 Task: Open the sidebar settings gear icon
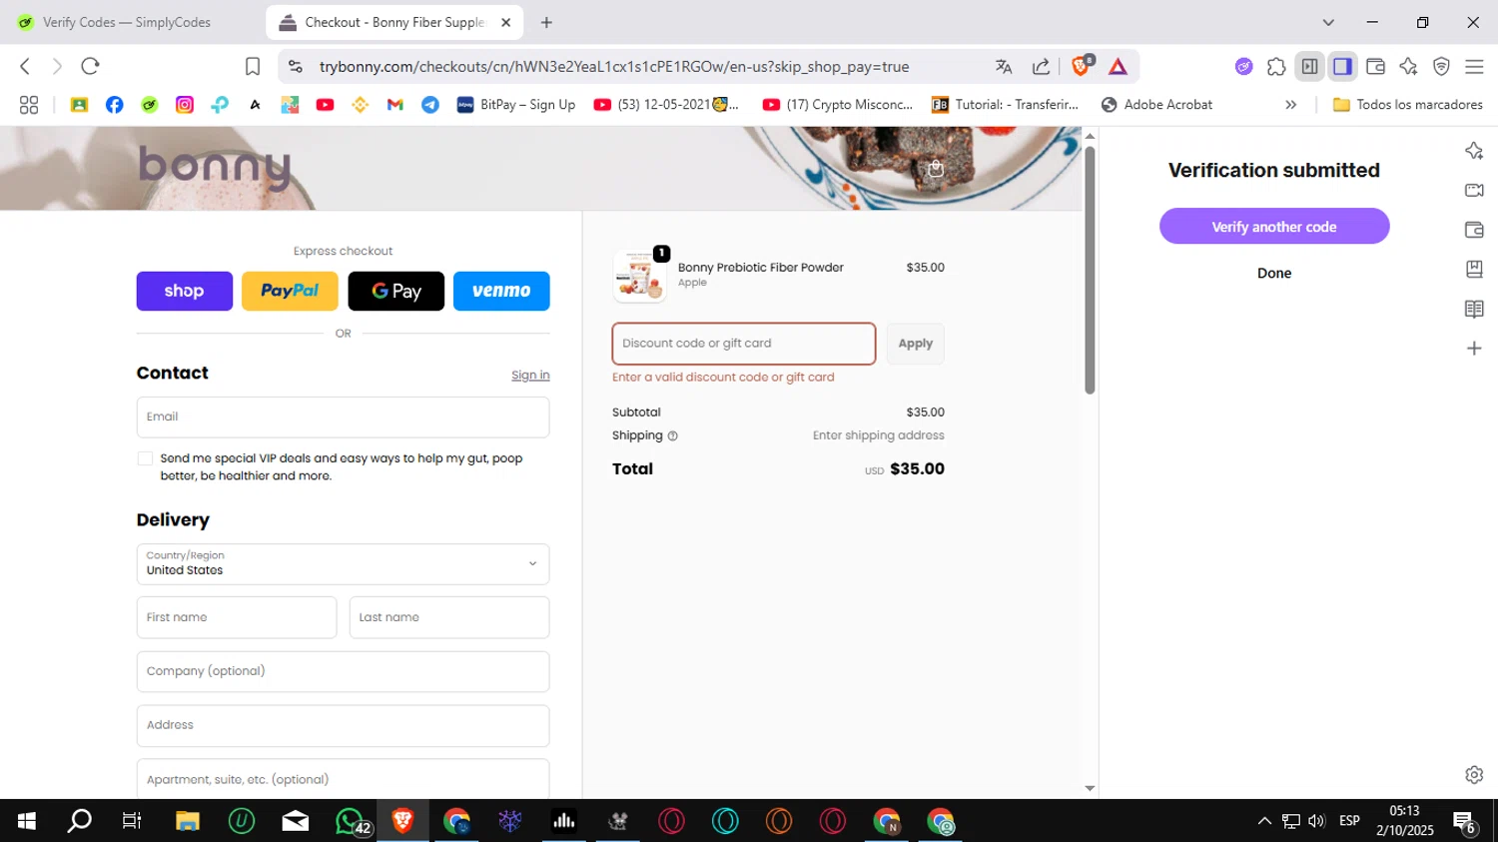point(1474,775)
